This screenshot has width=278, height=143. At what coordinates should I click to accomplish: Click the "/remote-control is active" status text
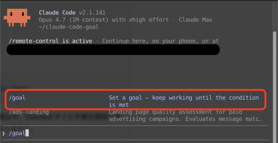(x=50, y=41)
